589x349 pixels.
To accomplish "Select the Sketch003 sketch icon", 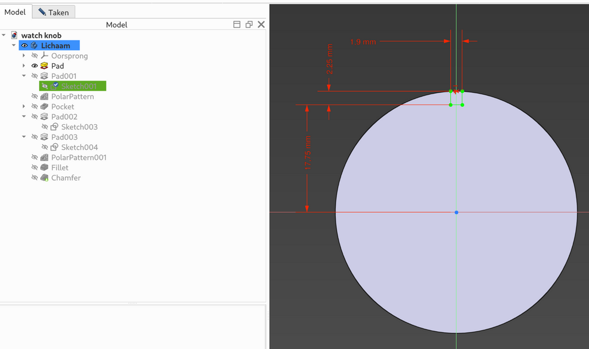I will pos(54,126).
